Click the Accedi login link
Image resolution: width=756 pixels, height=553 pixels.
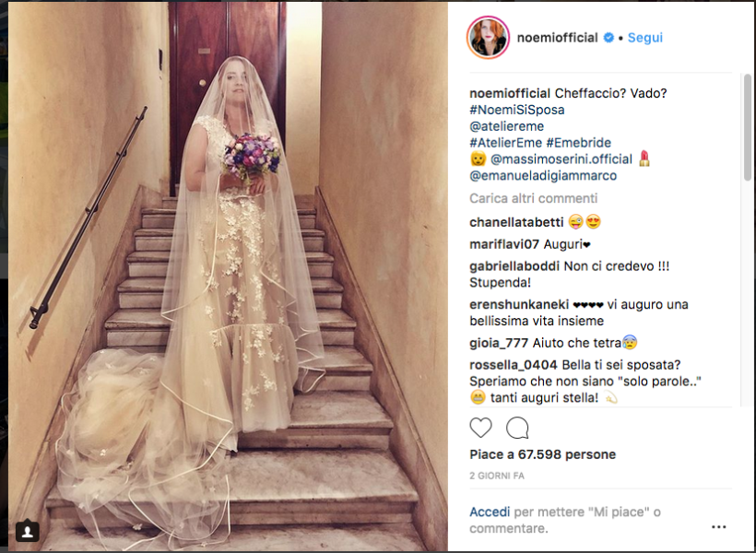click(490, 512)
